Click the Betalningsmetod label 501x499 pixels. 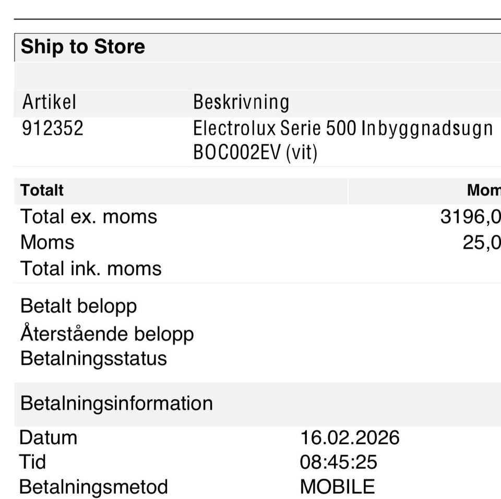click(93, 487)
